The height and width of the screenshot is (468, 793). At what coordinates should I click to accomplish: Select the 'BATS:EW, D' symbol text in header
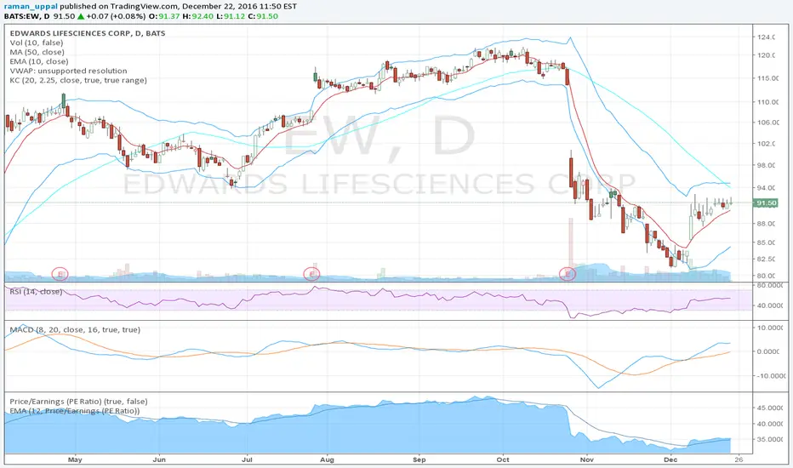pyautogui.click(x=27, y=16)
